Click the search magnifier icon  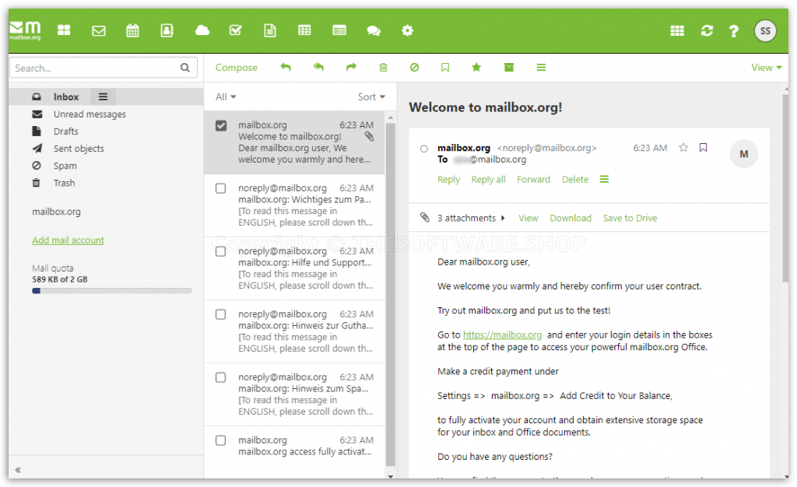click(185, 68)
